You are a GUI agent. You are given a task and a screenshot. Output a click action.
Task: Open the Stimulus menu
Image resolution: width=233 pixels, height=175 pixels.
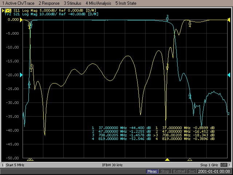72,3
